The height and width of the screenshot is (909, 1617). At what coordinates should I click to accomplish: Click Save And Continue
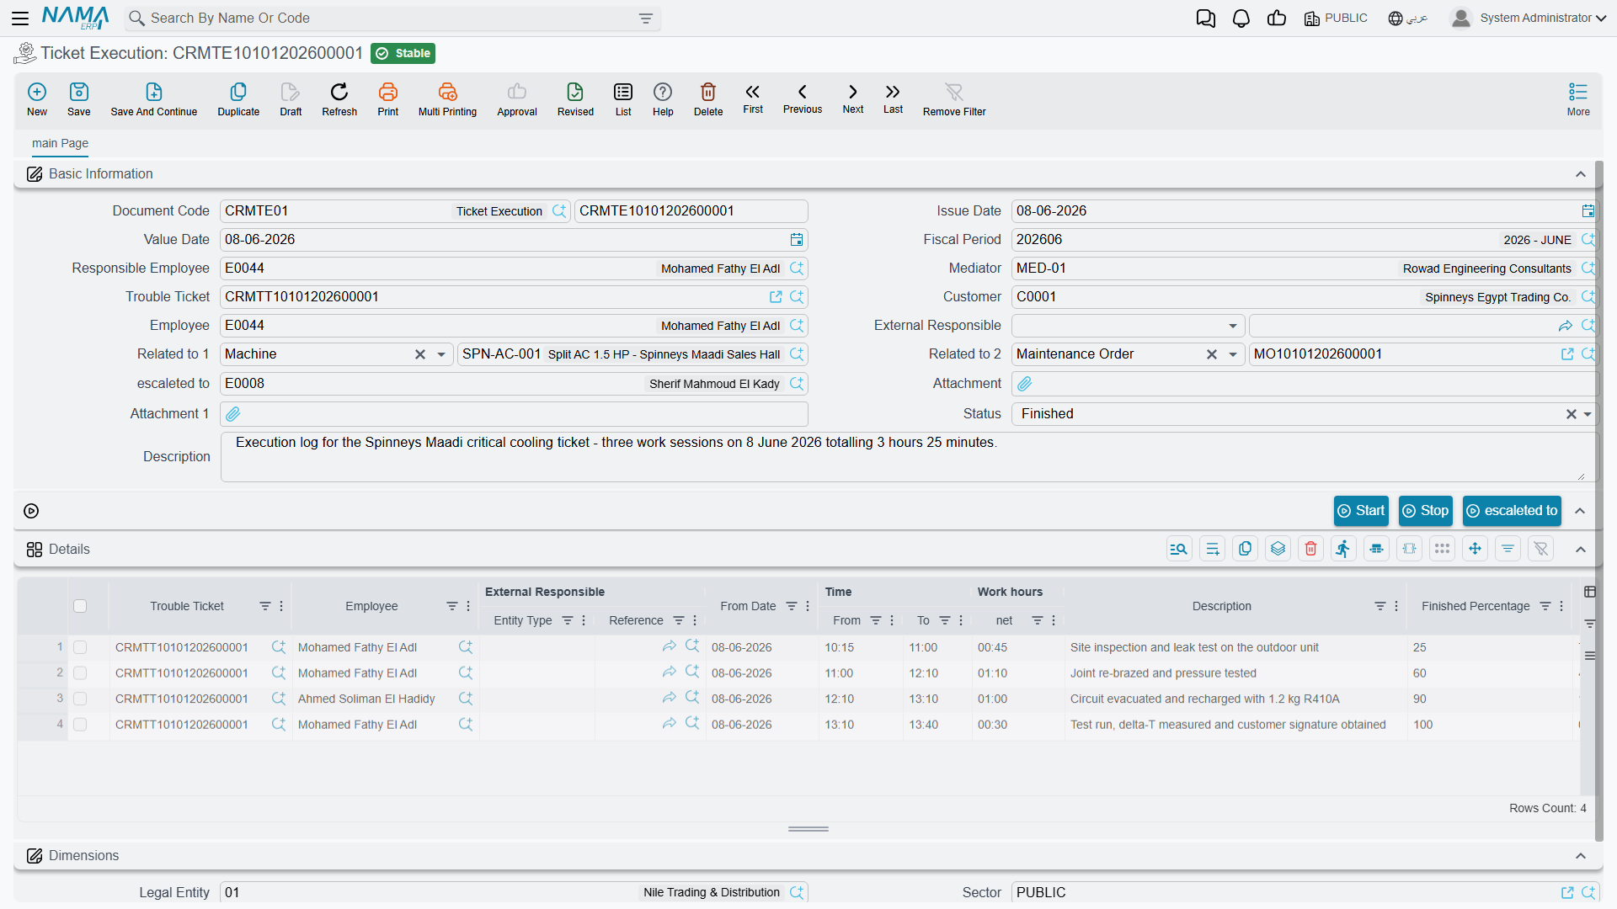[x=154, y=99]
